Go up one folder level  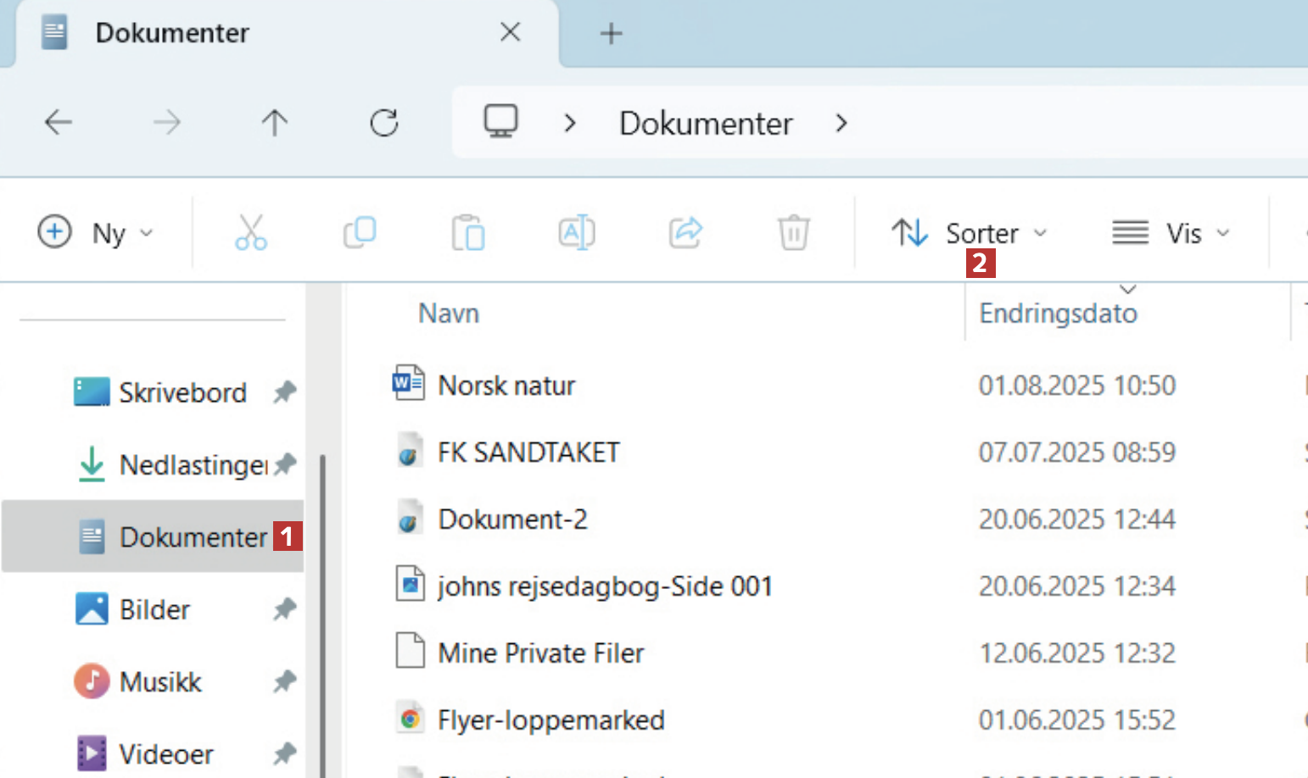click(x=274, y=123)
